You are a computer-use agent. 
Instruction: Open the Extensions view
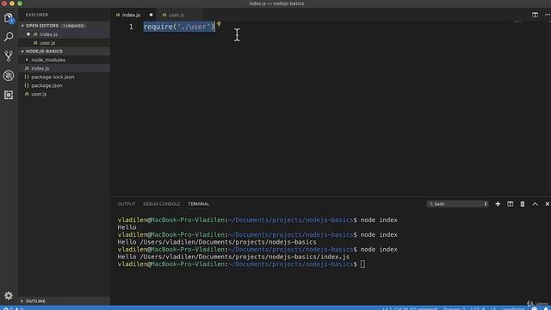point(9,95)
